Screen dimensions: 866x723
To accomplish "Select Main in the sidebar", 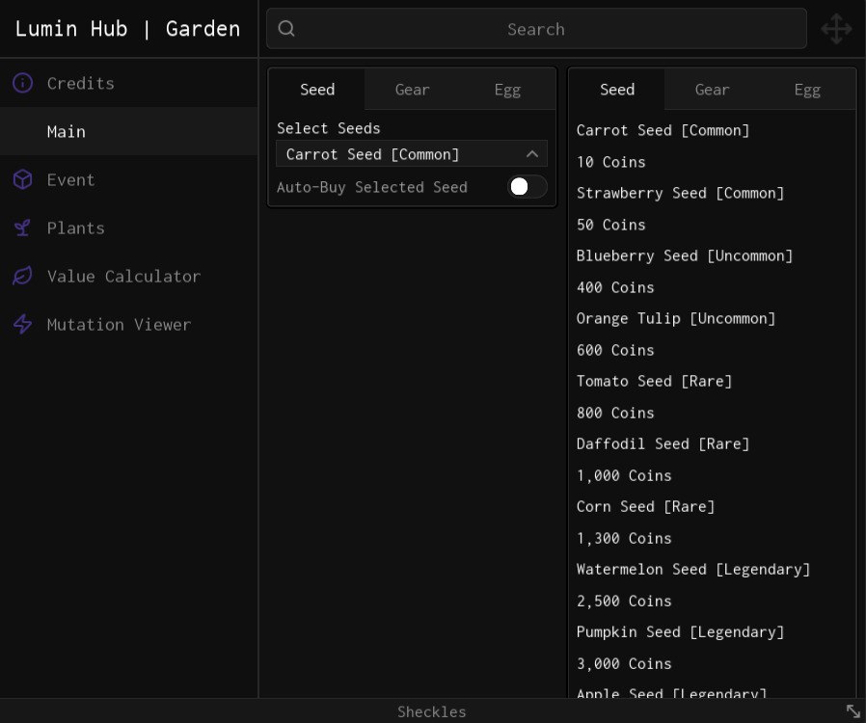I will 67,131.
